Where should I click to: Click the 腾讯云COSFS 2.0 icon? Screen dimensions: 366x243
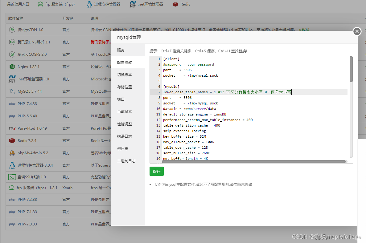12,54
